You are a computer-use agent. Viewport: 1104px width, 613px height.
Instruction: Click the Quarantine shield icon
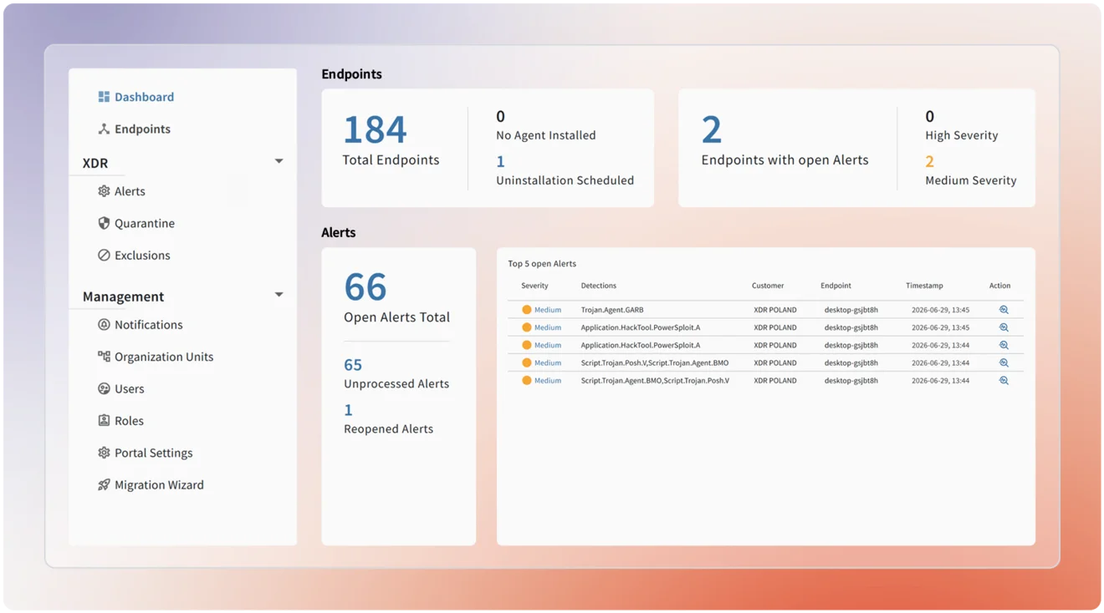tap(104, 223)
